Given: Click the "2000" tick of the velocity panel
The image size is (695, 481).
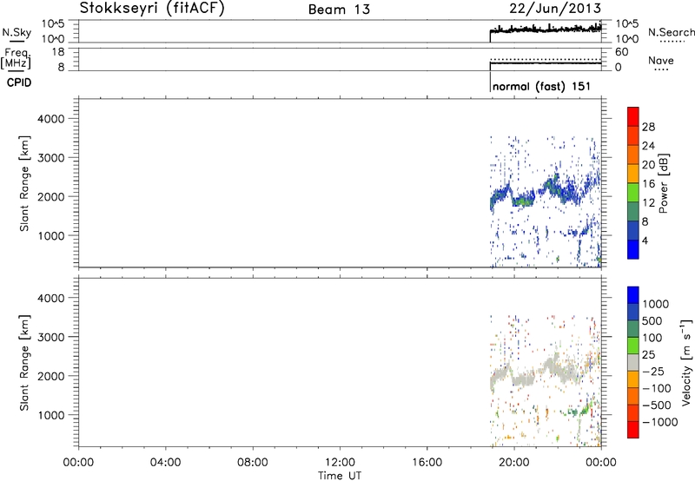Looking at the screenshot, I should [x=51, y=376].
